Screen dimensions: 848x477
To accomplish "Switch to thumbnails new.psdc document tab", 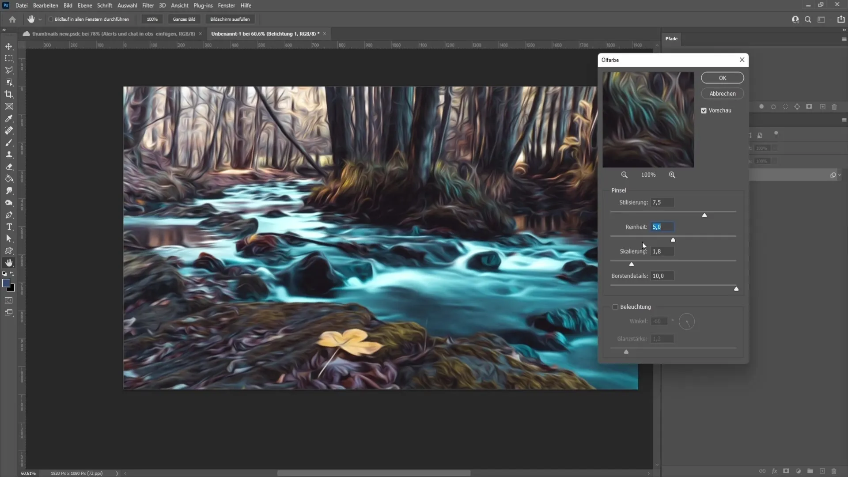I will pos(113,34).
